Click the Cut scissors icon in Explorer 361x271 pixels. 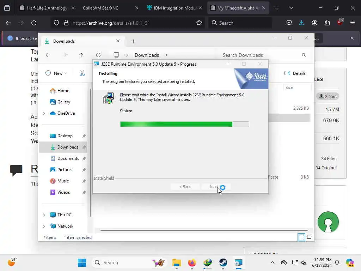[x=82, y=73]
